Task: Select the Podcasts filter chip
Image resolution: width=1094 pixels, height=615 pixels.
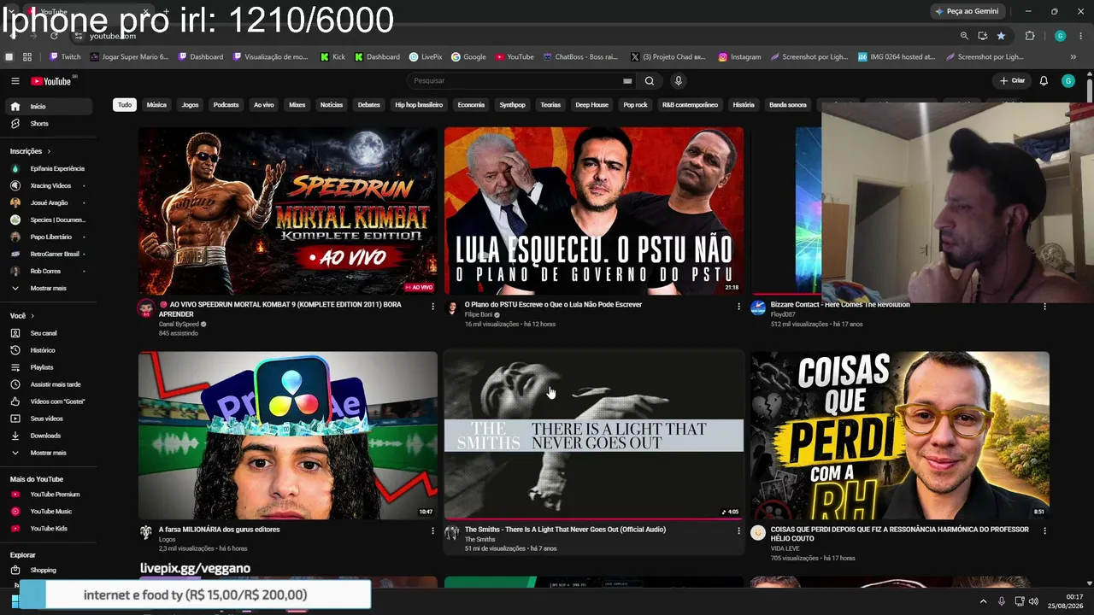Action: coord(226,105)
